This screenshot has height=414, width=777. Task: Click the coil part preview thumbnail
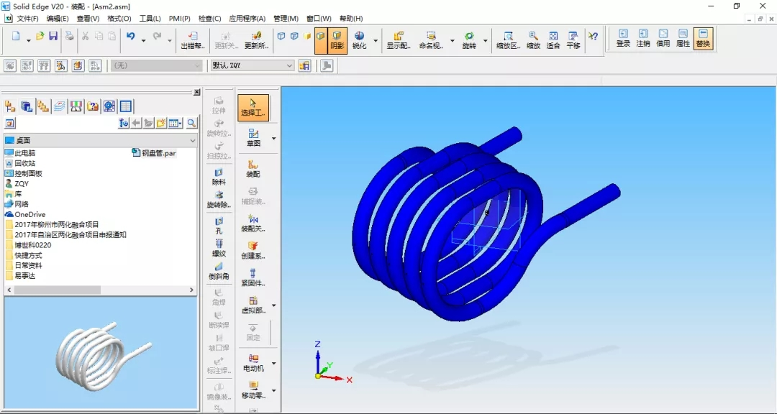[x=101, y=353]
